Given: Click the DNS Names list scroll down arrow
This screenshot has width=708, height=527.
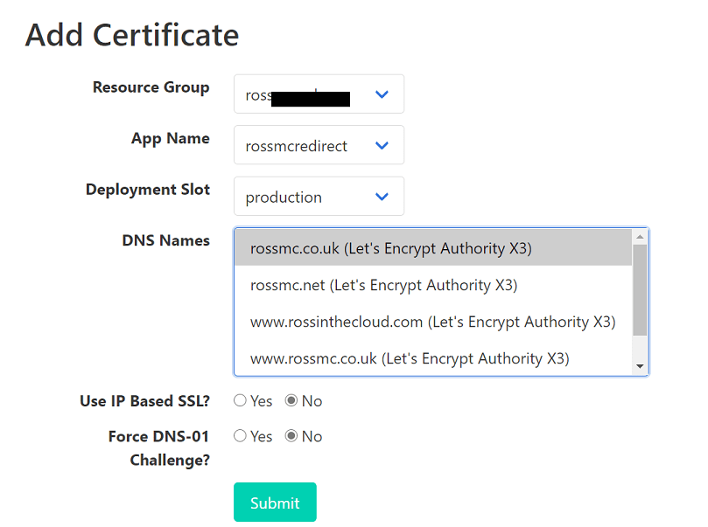Looking at the screenshot, I should click(640, 366).
